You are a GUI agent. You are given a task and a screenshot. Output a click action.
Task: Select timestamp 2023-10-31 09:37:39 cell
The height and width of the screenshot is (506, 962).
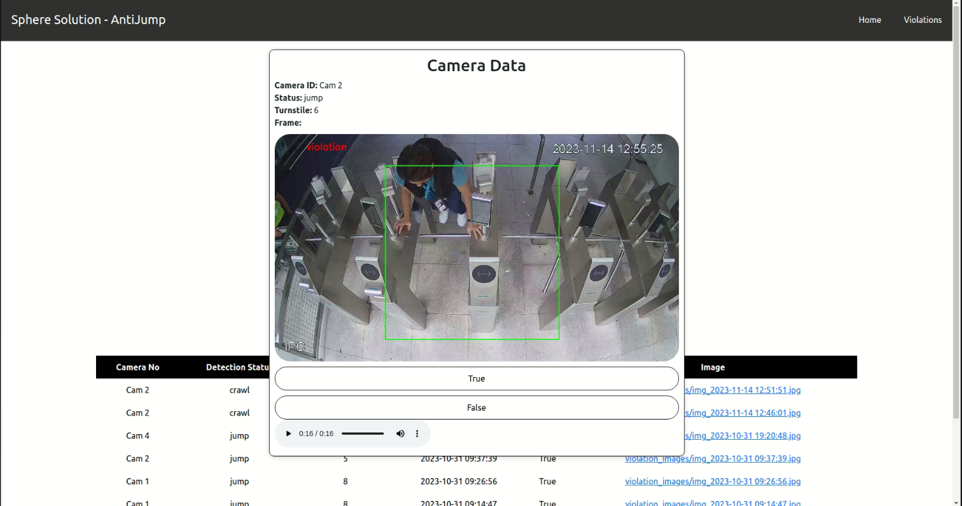click(x=459, y=458)
